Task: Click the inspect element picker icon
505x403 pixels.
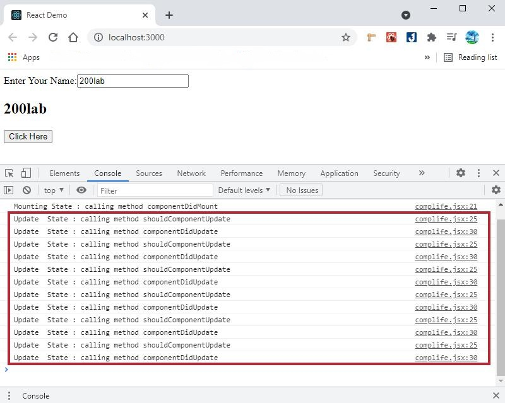Action: pos(9,173)
